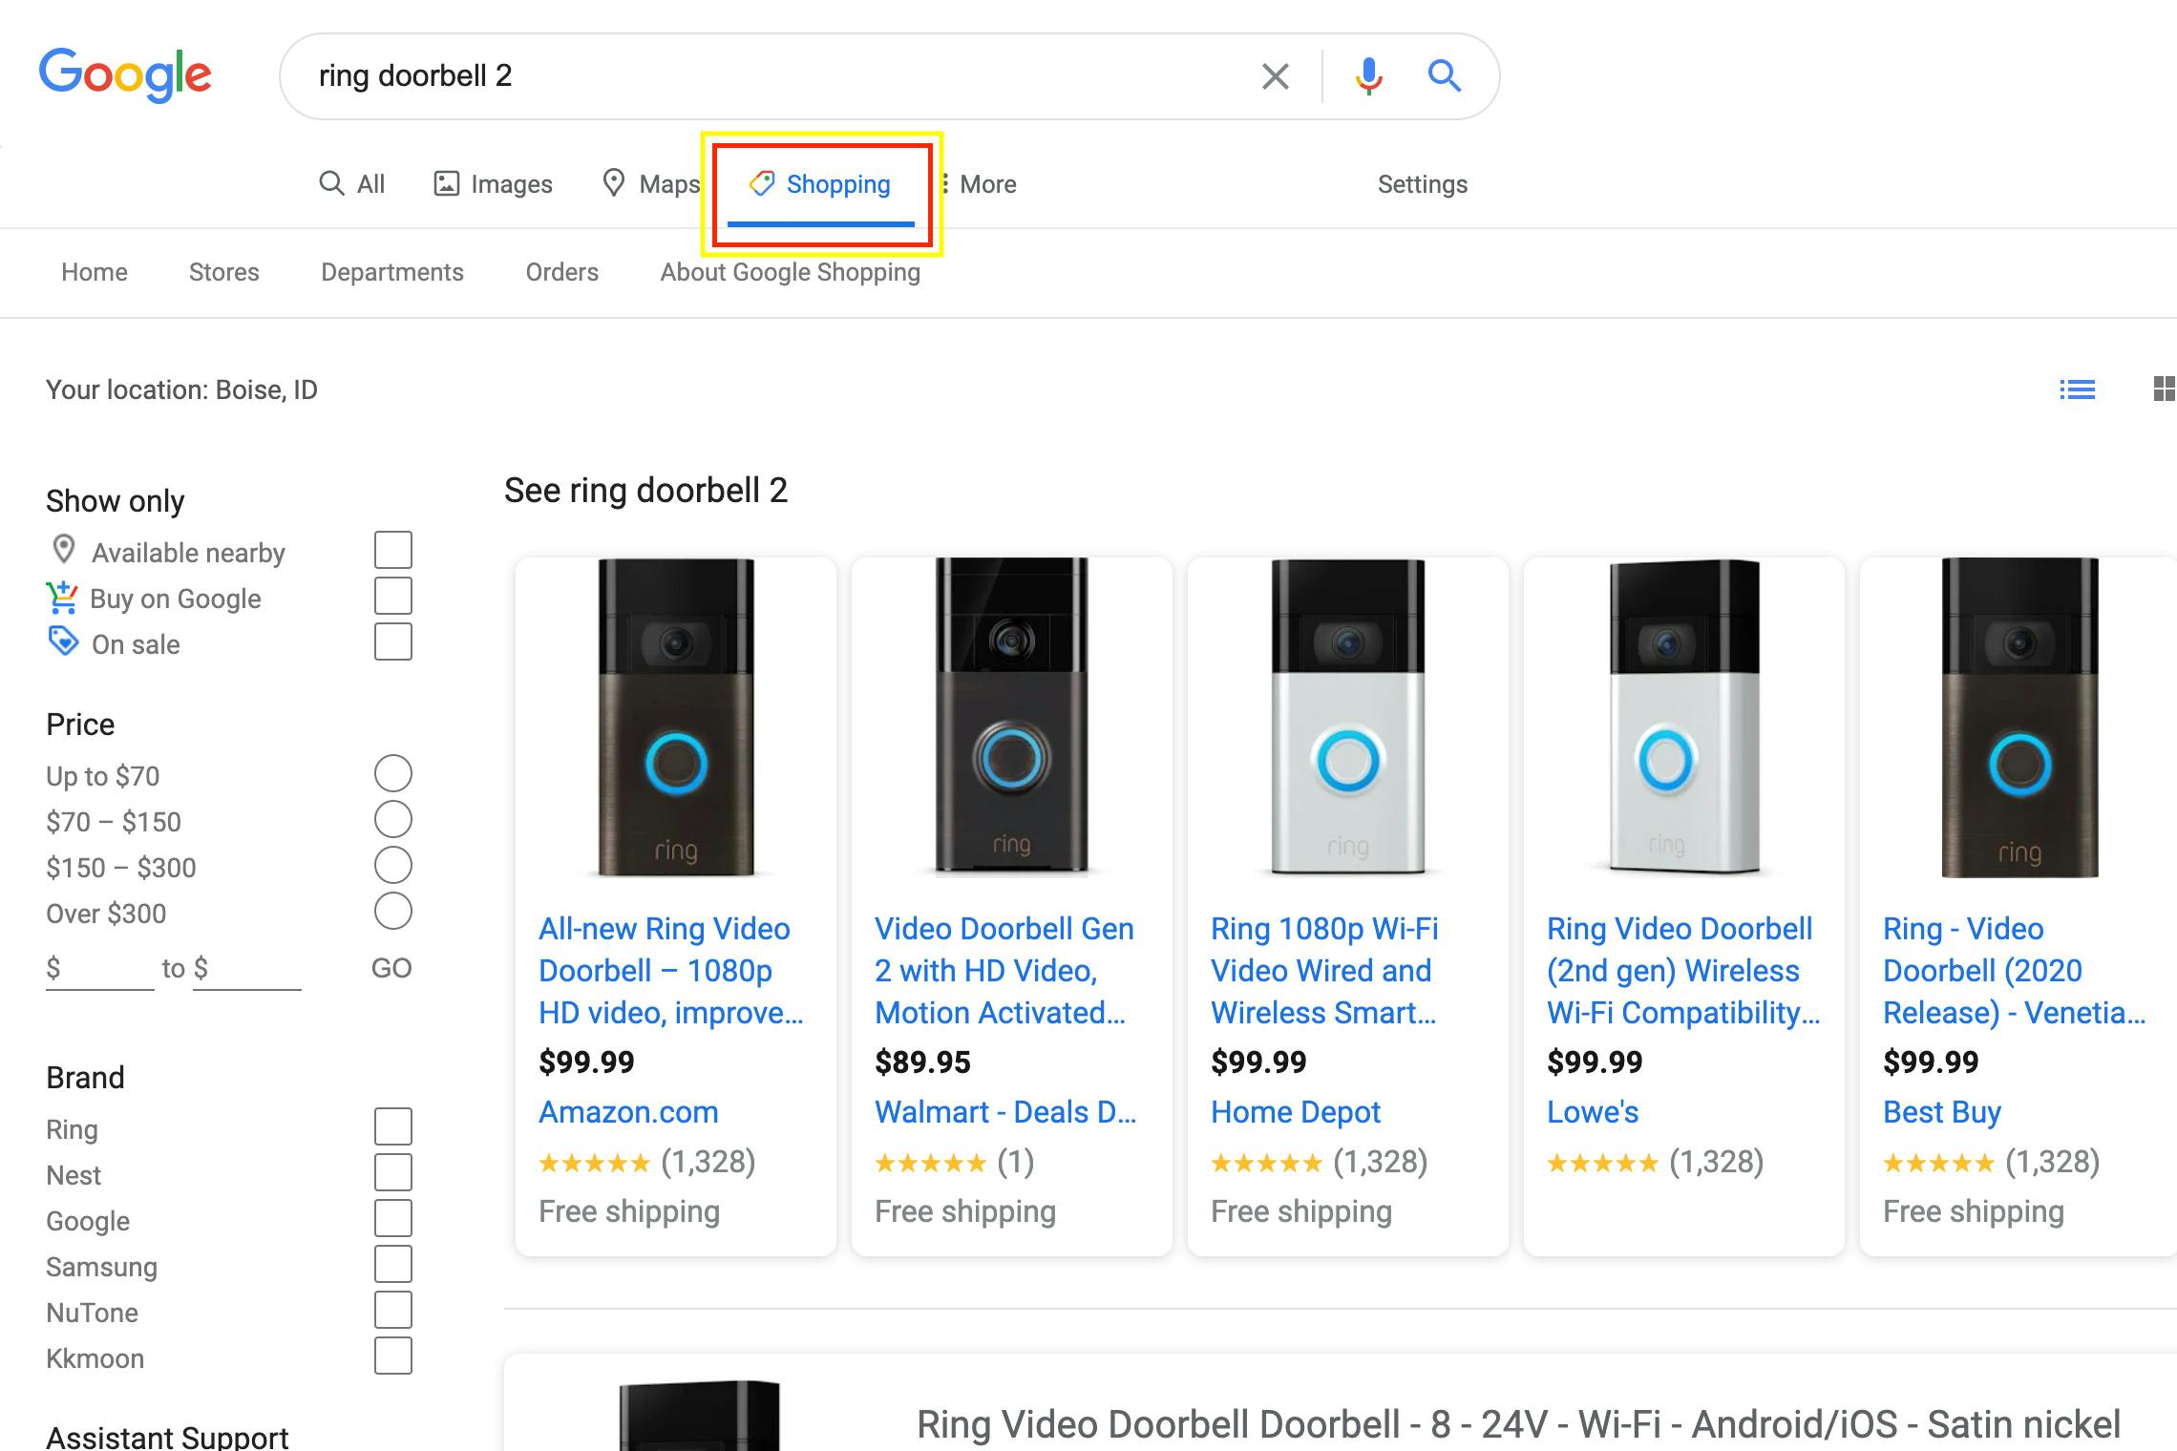Go to Shopping Home
Viewport: 2177px width, 1451px height.
95,272
